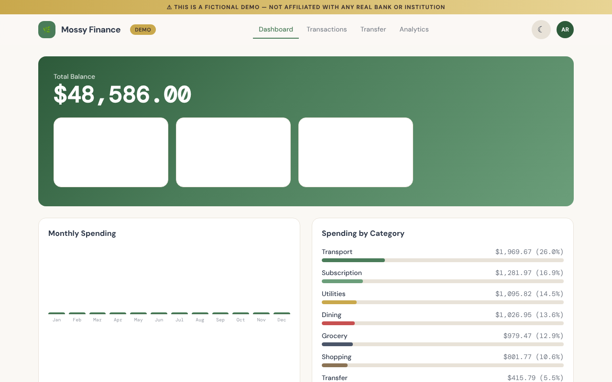This screenshot has height=382, width=612.
Task: Select the leftmost blank account card
Action: tap(111, 152)
